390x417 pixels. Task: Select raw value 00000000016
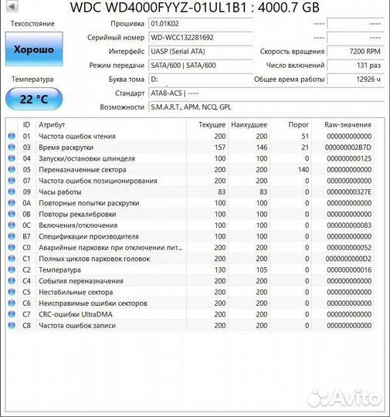point(349,270)
